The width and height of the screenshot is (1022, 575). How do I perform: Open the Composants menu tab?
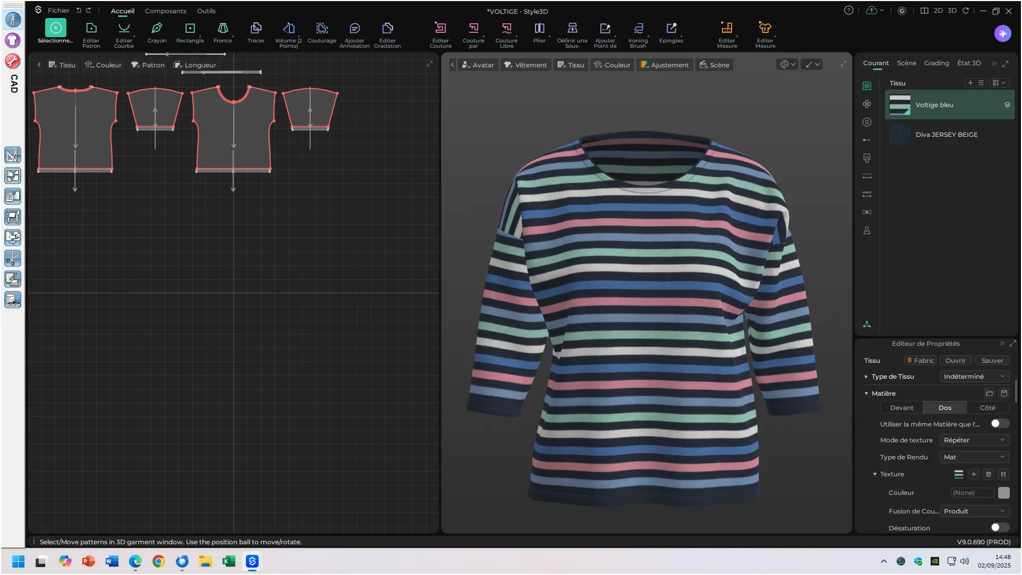click(165, 11)
